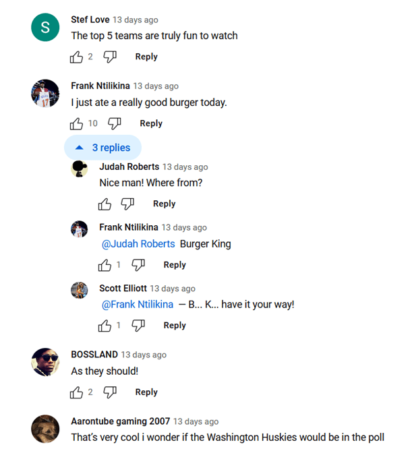Dislike Stef Love's comment

[110, 57]
